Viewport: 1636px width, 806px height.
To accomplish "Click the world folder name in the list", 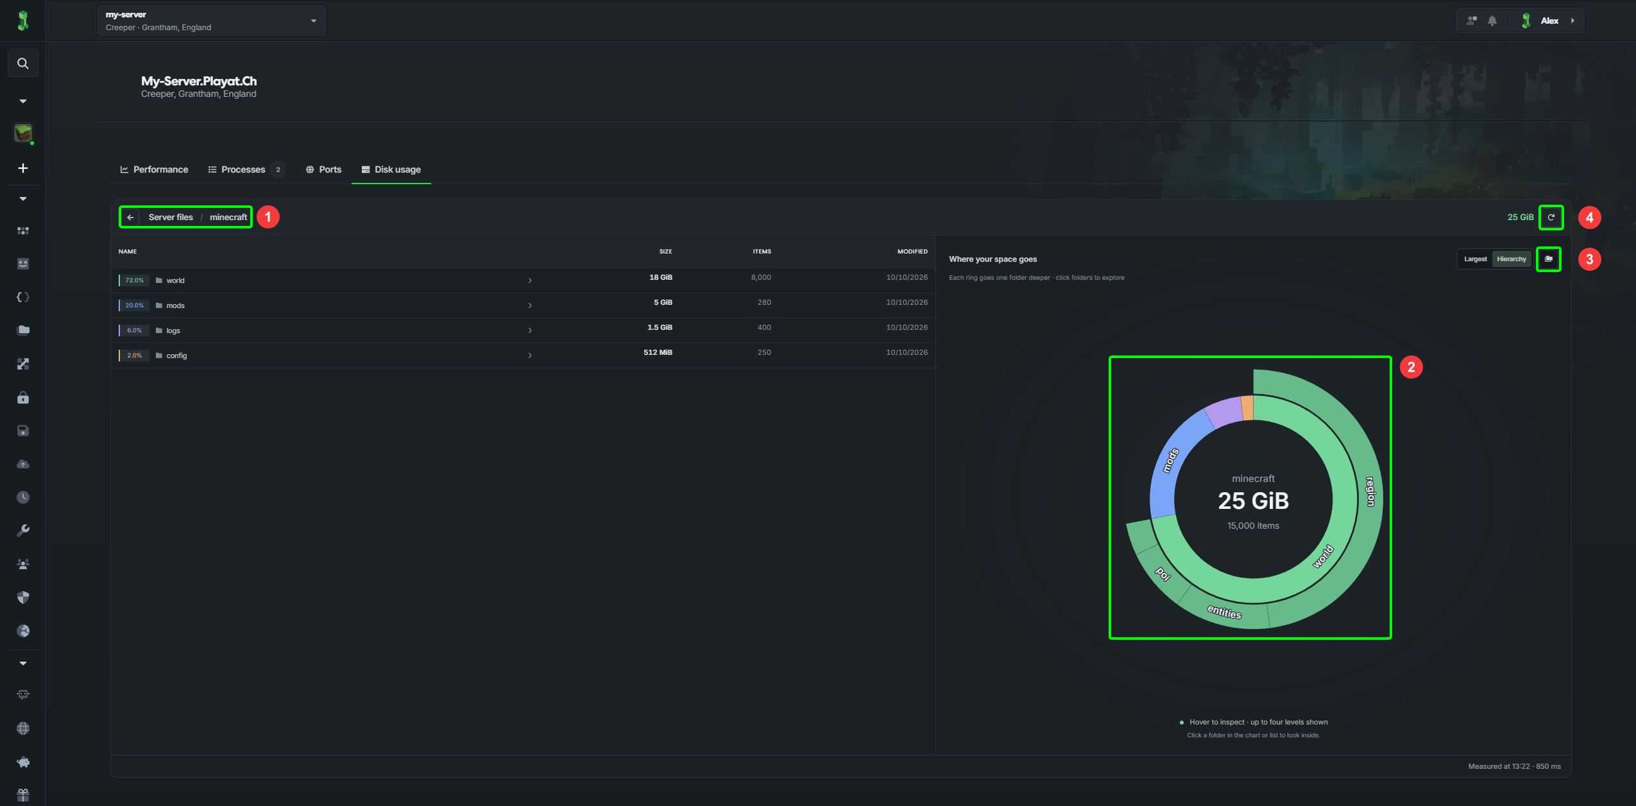I will point(175,280).
